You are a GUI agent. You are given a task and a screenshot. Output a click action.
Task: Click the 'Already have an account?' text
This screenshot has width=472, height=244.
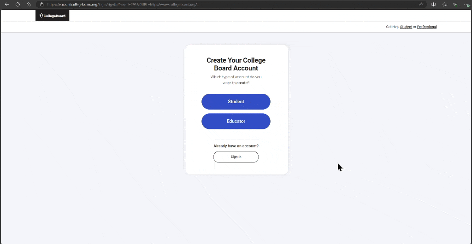[236, 146]
